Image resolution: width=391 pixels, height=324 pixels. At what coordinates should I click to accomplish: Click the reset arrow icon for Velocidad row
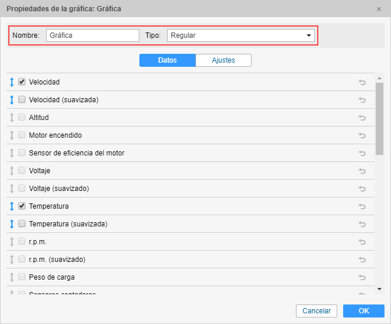point(362,82)
